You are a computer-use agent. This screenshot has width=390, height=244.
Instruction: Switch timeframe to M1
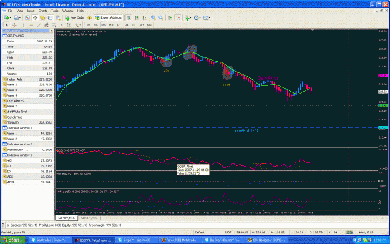pyautogui.click(x=89, y=25)
